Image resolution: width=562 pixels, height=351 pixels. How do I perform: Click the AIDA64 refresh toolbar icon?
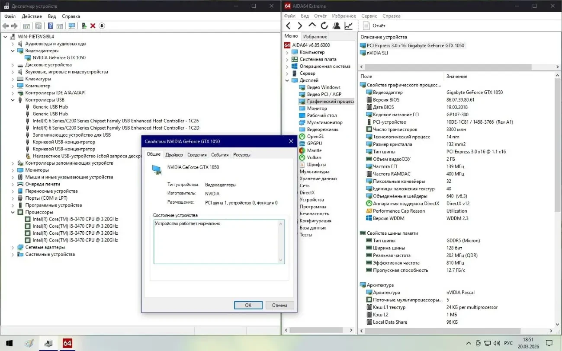tap(324, 26)
